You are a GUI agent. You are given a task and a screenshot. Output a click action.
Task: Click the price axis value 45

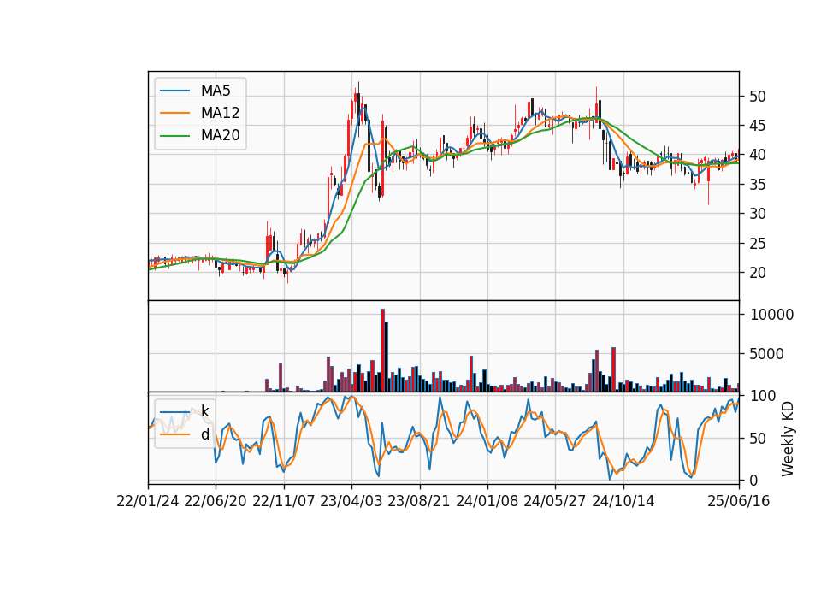[758, 126]
